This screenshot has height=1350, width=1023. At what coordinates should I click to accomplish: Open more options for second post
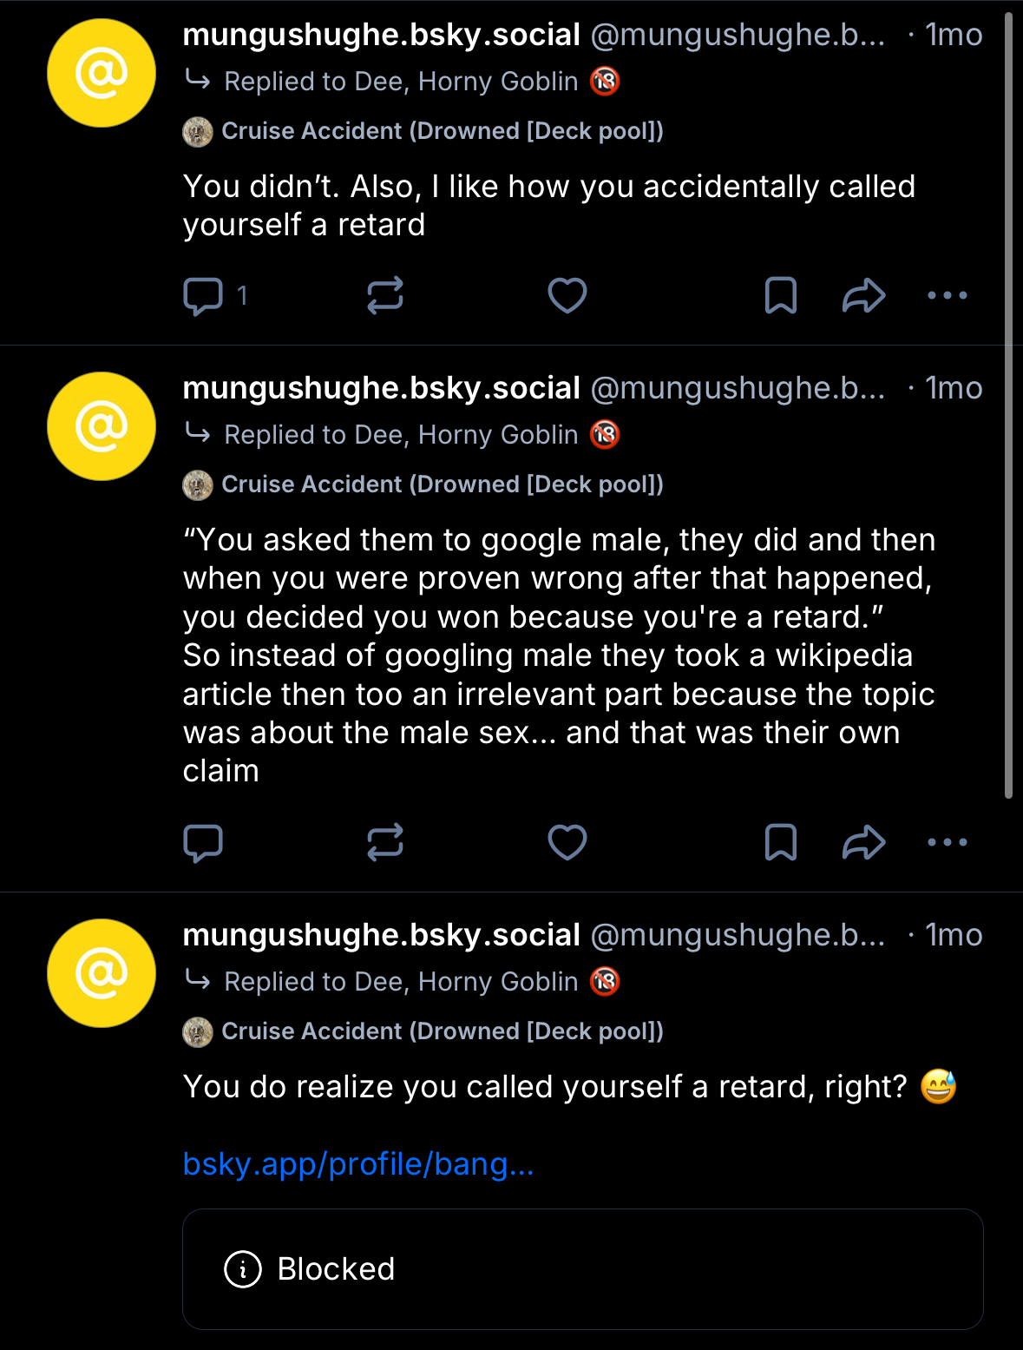coord(947,843)
